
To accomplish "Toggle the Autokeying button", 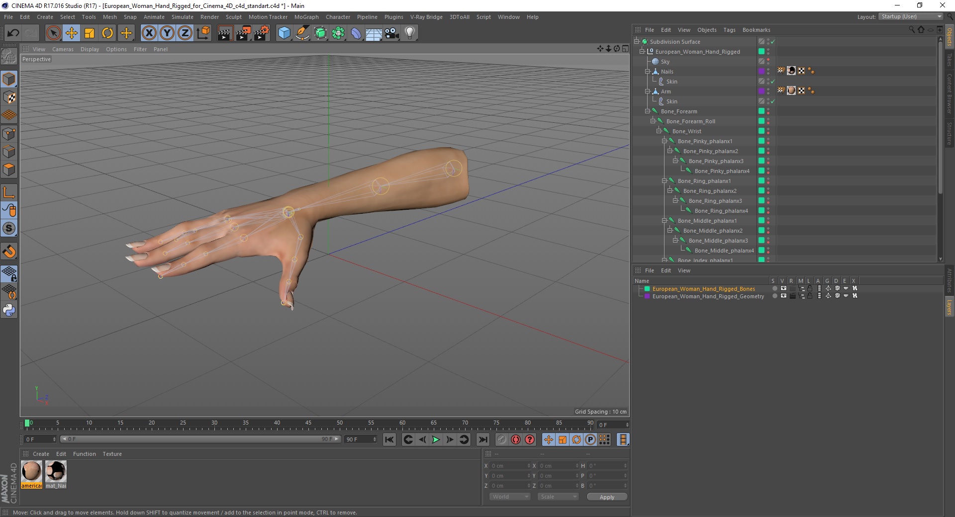I will pyautogui.click(x=516, y=439).
